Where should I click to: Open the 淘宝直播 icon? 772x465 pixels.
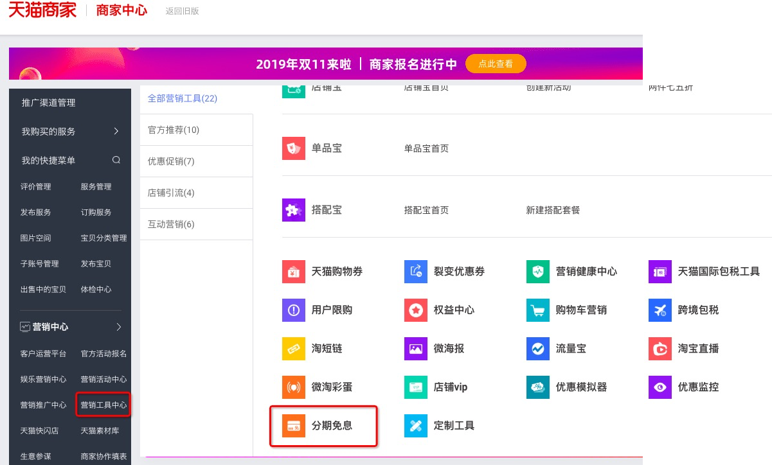tap(660, 349)
